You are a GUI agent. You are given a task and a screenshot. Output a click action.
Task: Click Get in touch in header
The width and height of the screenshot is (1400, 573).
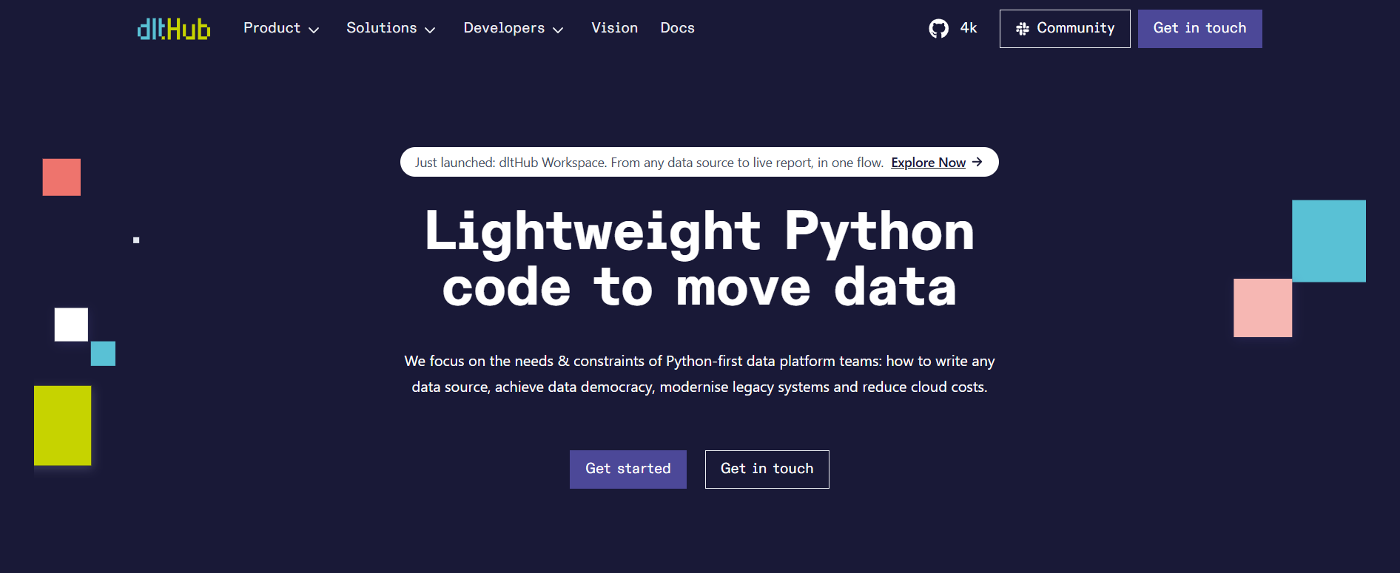point(1199,29)
